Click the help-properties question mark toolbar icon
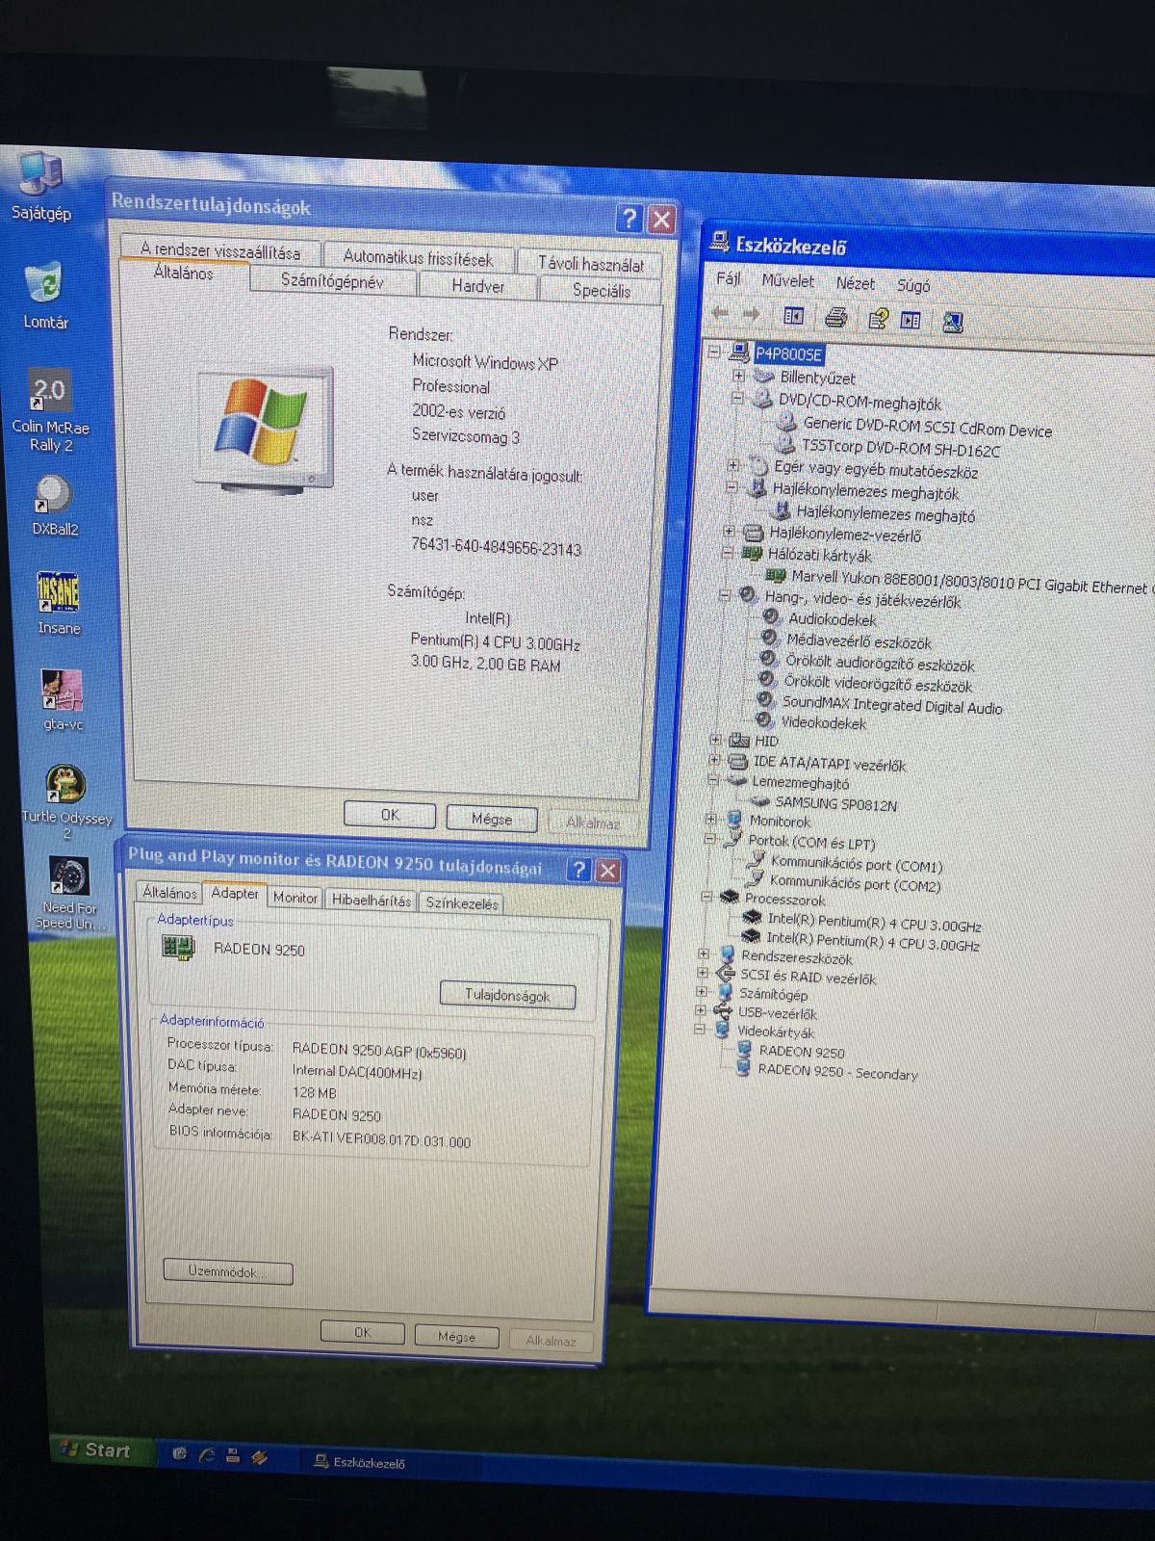This screenshot has width=1155, height=1541. click(x=878, y=319)
